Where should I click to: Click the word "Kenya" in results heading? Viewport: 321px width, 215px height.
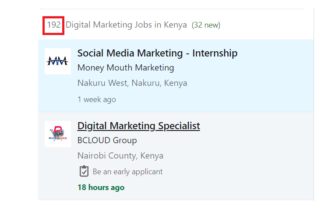click(x=175, y=25)
